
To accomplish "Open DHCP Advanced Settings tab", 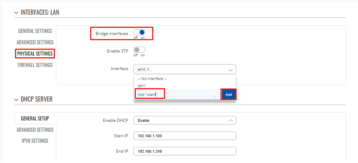I will 35,130.
